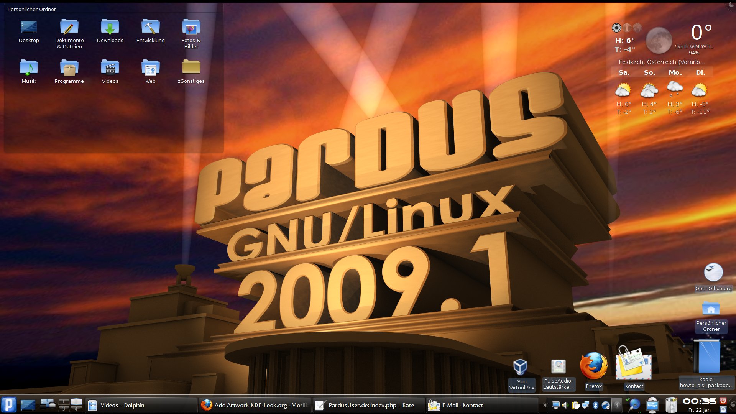Open the zSonstiges folder

[191, 71]
